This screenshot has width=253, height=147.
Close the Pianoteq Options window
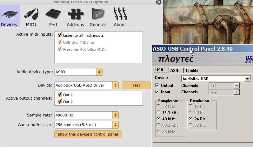(159, 2)
